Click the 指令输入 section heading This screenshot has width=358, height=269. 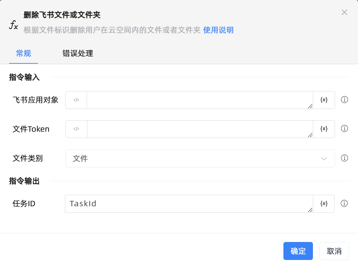tap(24, 77)
